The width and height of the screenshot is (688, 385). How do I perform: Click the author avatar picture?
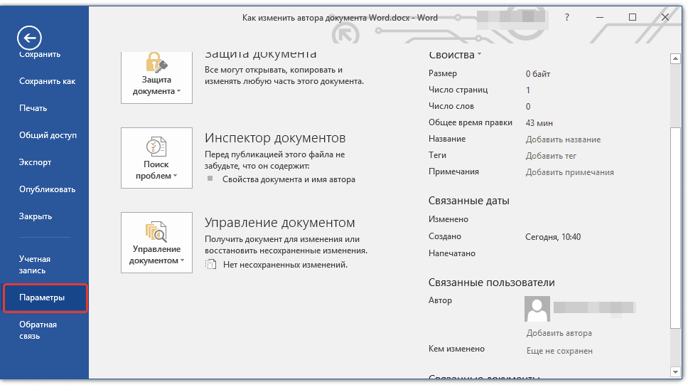pos(537,309)
